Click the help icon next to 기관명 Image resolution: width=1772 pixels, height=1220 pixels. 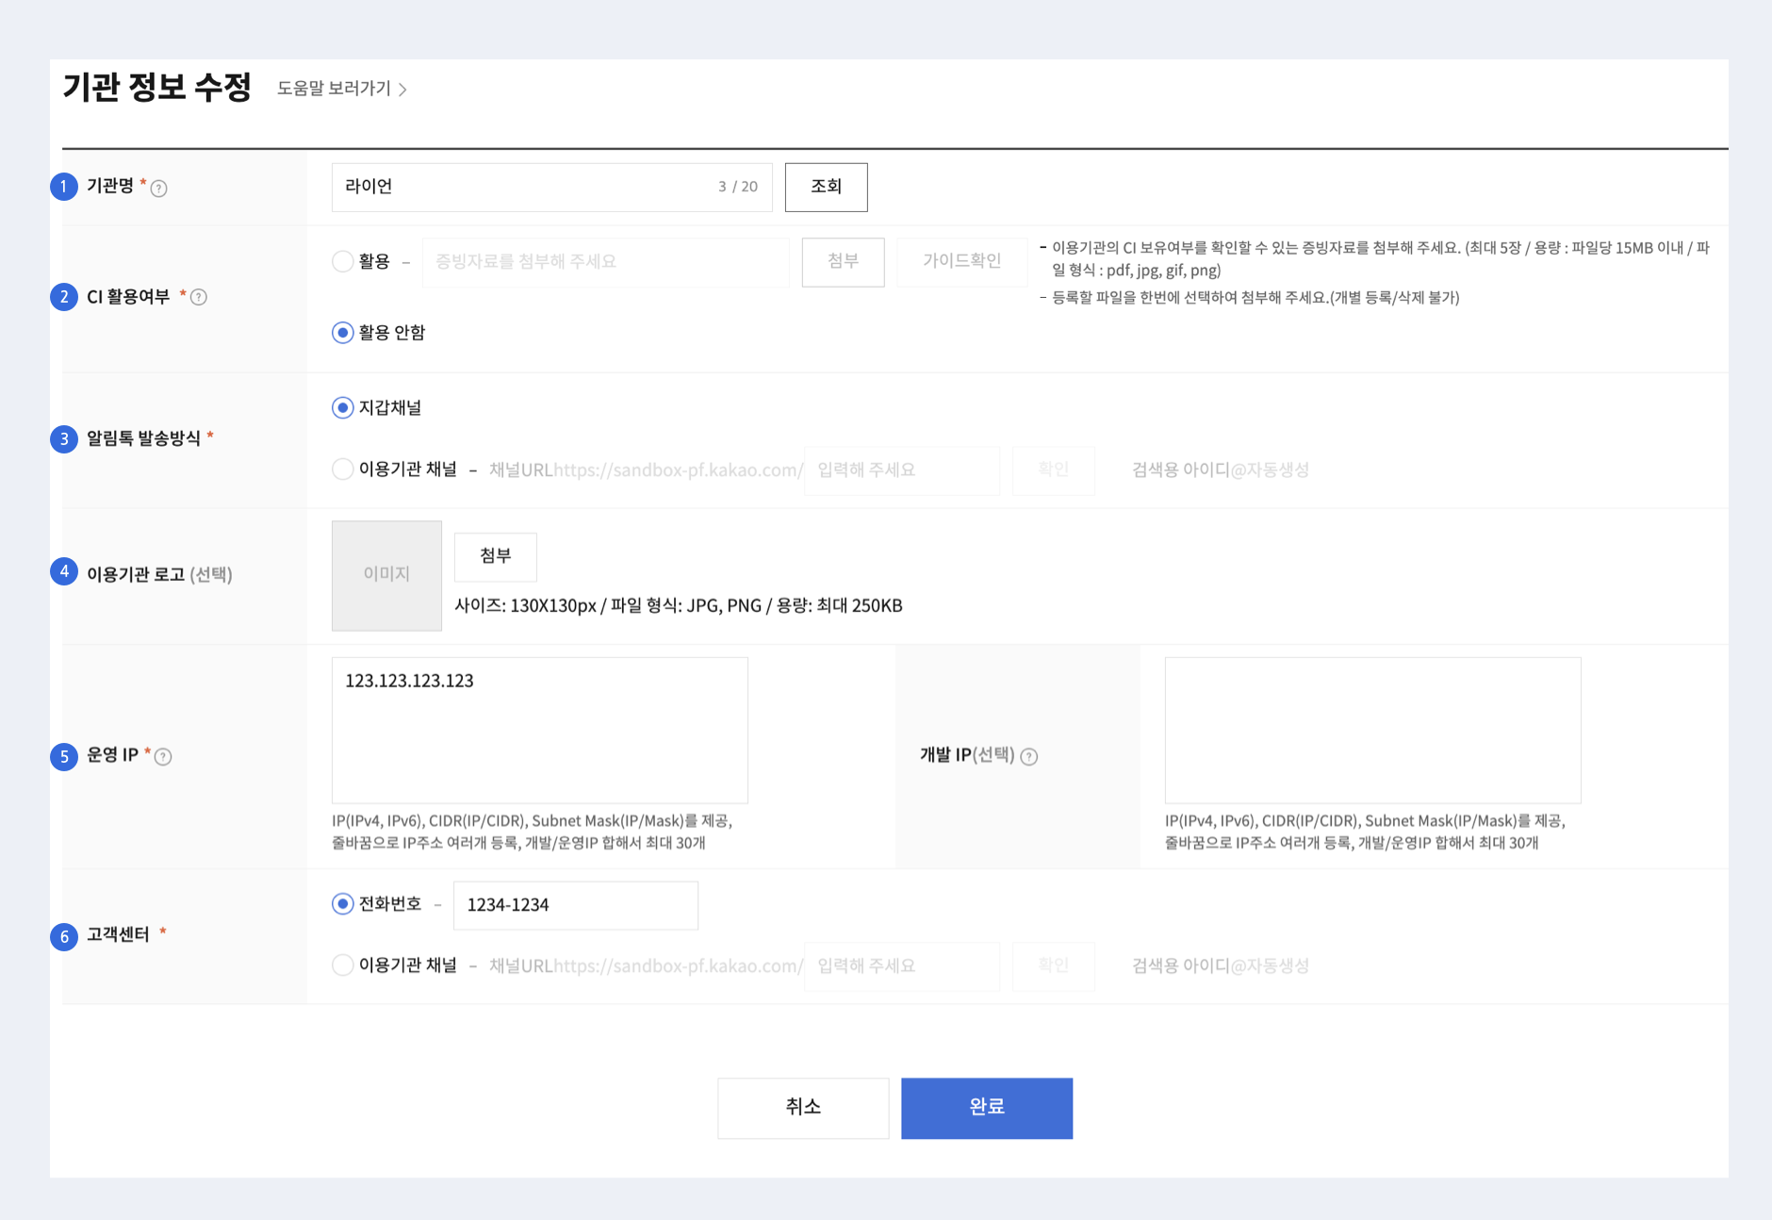[x=159, y=189]
